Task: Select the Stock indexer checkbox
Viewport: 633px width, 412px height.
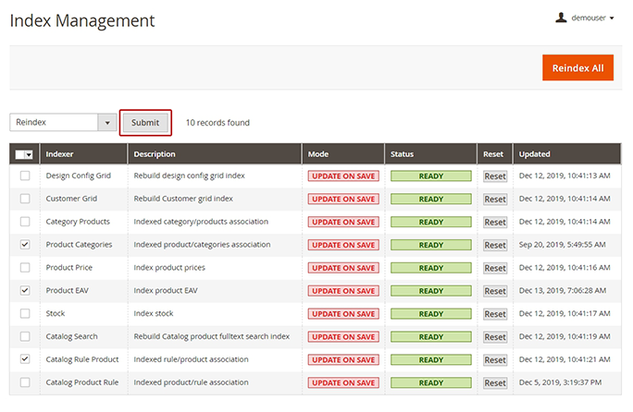Action: tap(25, 314)
